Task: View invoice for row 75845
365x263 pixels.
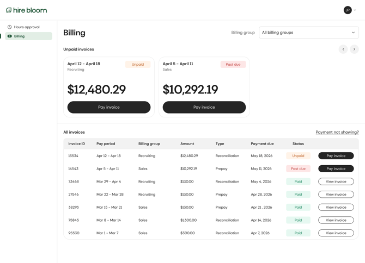Action: [336, 220]
